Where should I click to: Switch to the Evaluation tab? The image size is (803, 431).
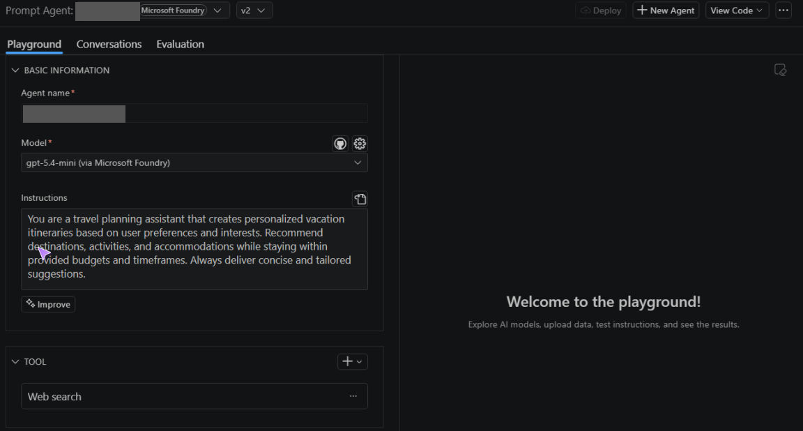[181, 44]
